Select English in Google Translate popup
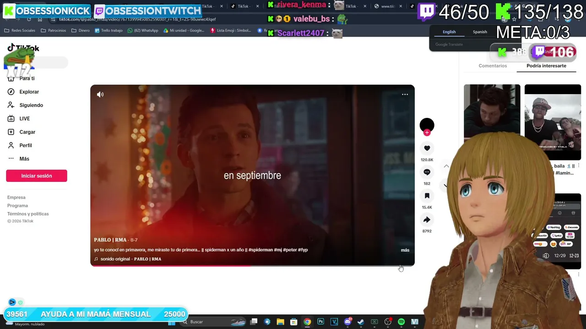The image size is (586, 329). [449, 32]
